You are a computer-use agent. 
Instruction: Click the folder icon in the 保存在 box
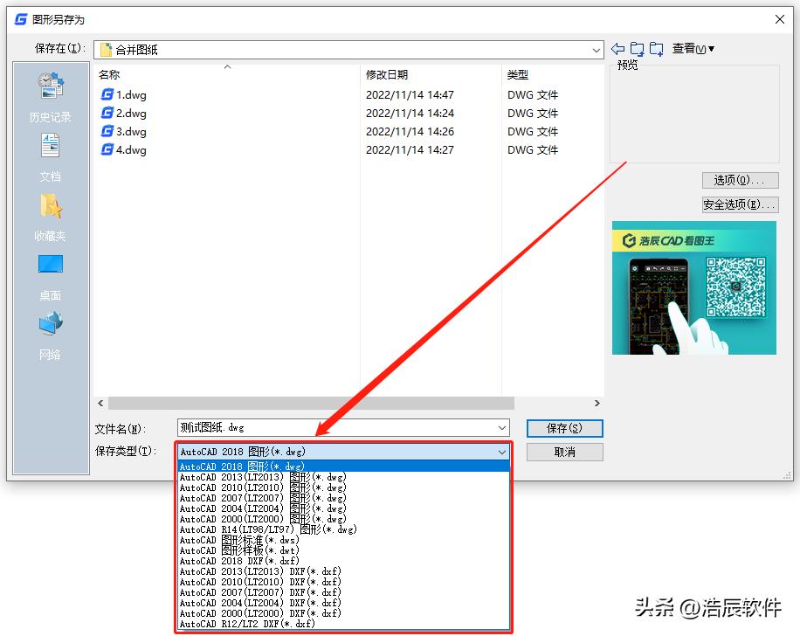point(106,50)
